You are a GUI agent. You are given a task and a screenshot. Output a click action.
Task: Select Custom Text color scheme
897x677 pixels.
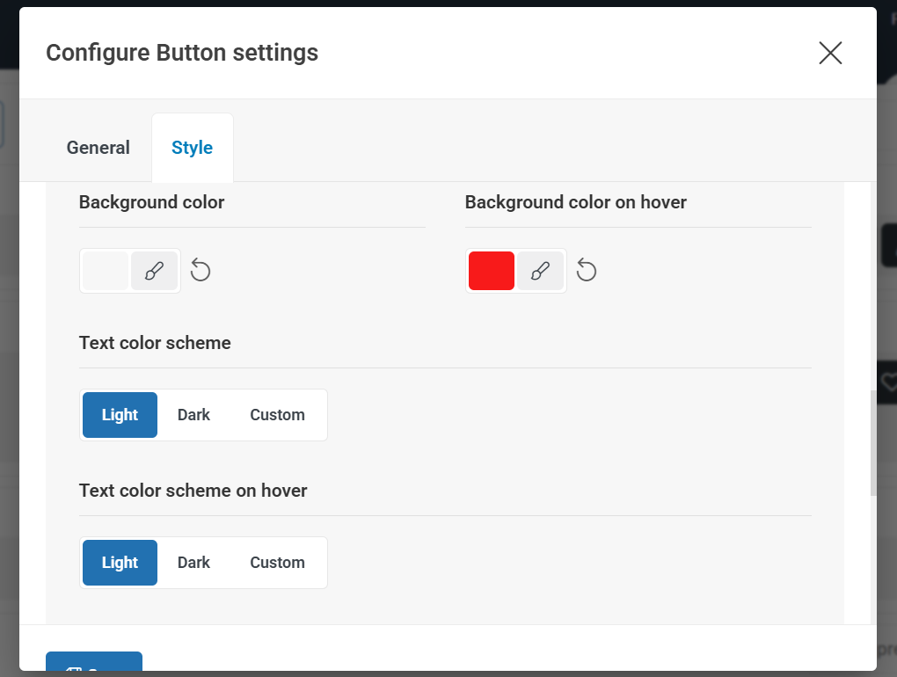pyautogui.click(x=277, y=415)
